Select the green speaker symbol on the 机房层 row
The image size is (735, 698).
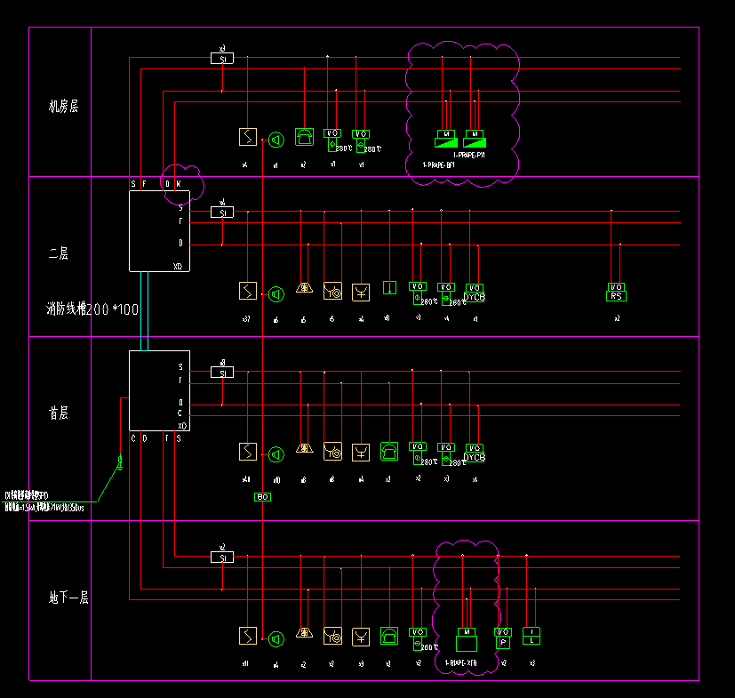(276, 140)
